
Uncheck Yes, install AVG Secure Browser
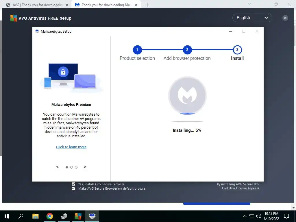[x=74, y=184]
